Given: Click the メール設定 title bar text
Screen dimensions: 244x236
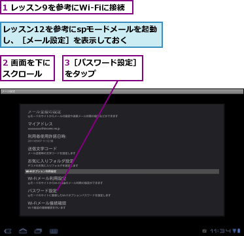Looking at the screenshot, I should pyautogui.click(x=9, y=92).
